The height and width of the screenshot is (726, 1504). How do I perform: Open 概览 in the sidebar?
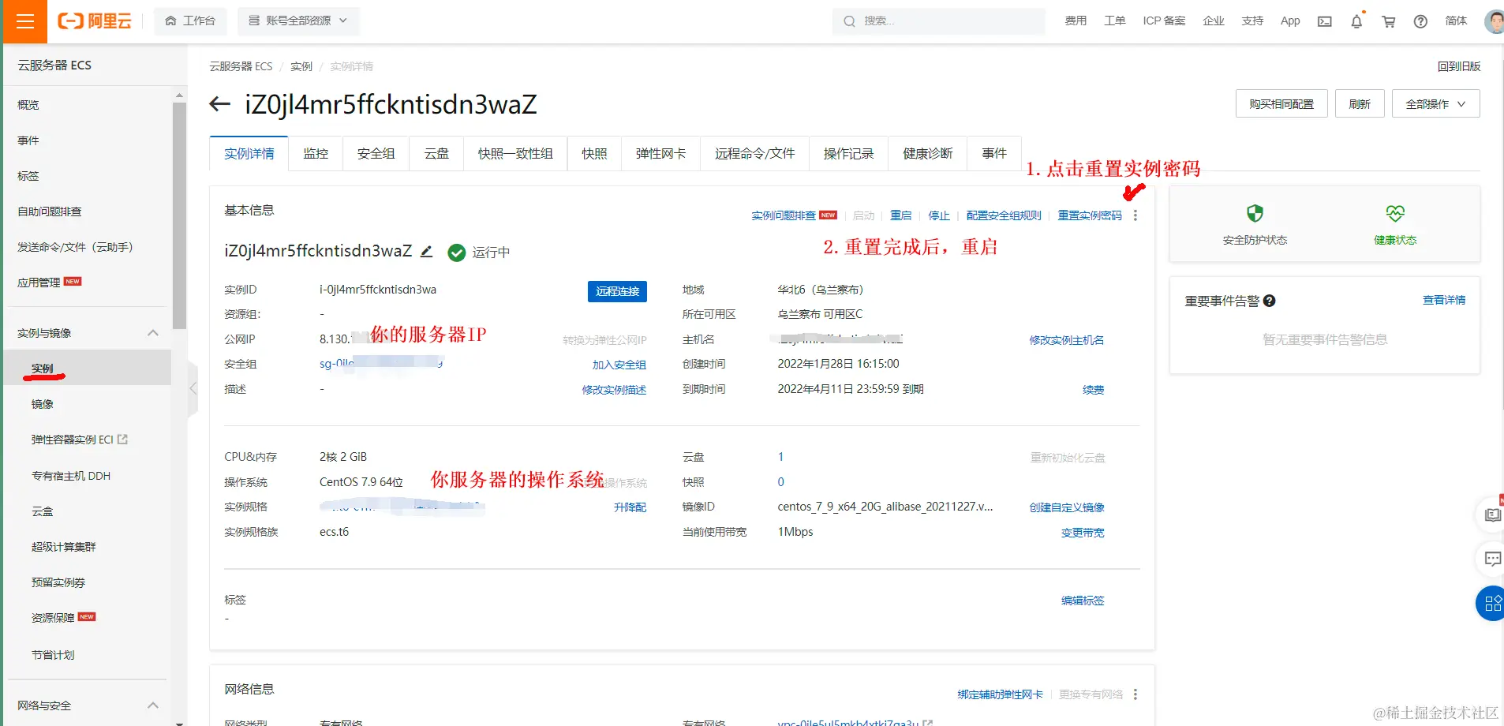[x=28, y=105]
